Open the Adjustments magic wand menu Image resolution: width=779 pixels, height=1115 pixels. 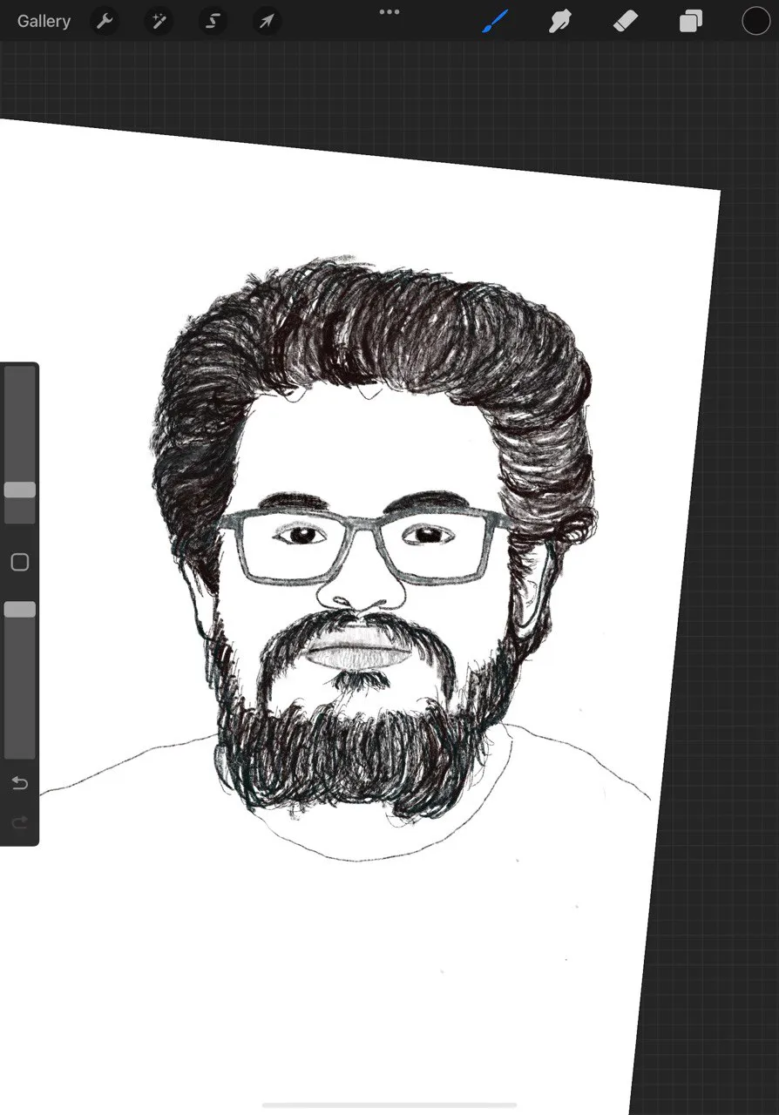tap(159, 21)
